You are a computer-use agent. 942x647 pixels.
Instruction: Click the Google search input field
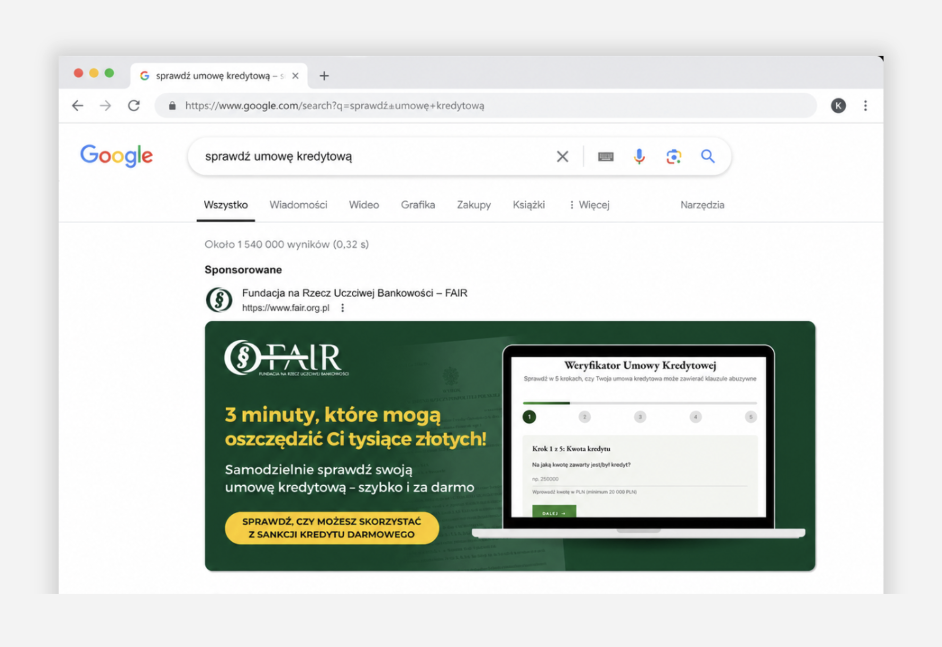(x=373, y=156)
